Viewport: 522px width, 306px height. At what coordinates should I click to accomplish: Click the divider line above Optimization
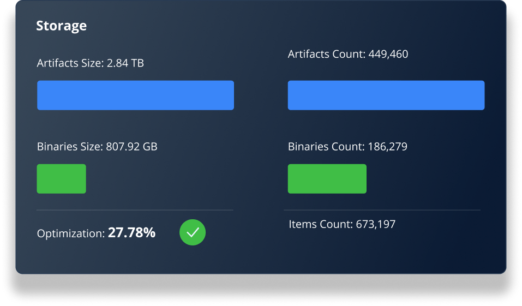click(x=135, y=210)
